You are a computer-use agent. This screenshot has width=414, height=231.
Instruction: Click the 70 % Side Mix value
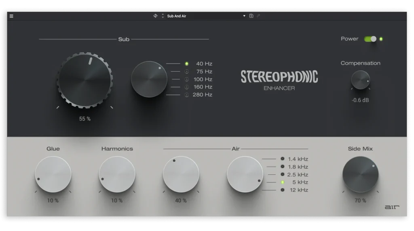click(360, 201)
